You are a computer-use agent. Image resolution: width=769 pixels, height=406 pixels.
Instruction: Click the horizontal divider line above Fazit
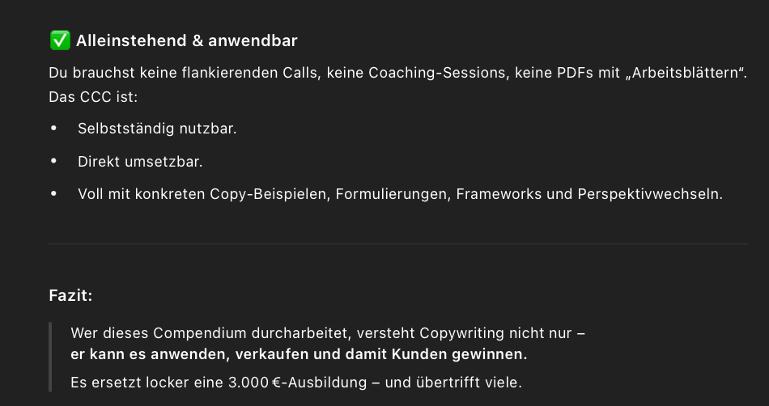[x=397, y=243]
